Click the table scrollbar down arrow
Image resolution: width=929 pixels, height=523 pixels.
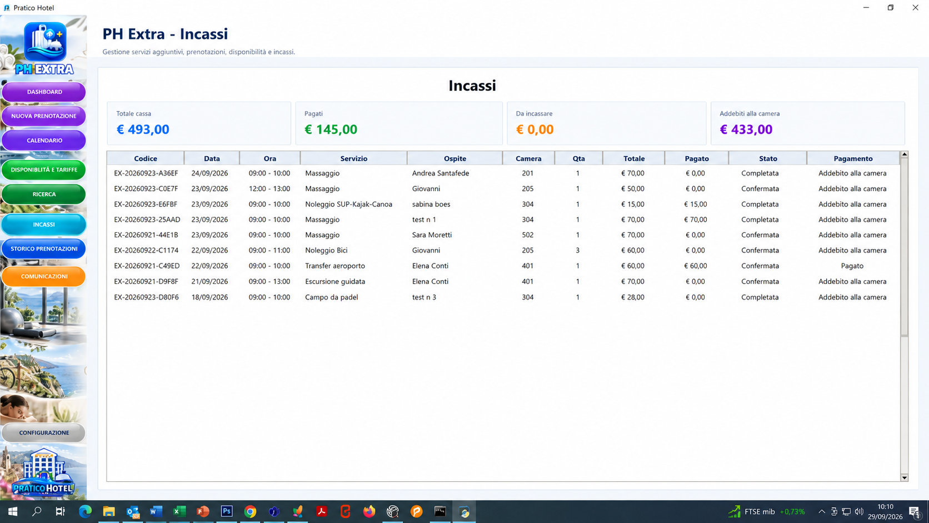tap(905, 477)
